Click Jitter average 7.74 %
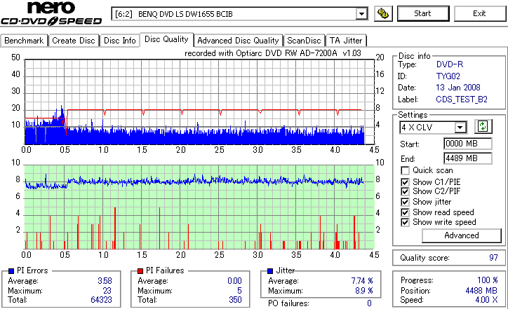The image size is (508, 309). [362, 281]
